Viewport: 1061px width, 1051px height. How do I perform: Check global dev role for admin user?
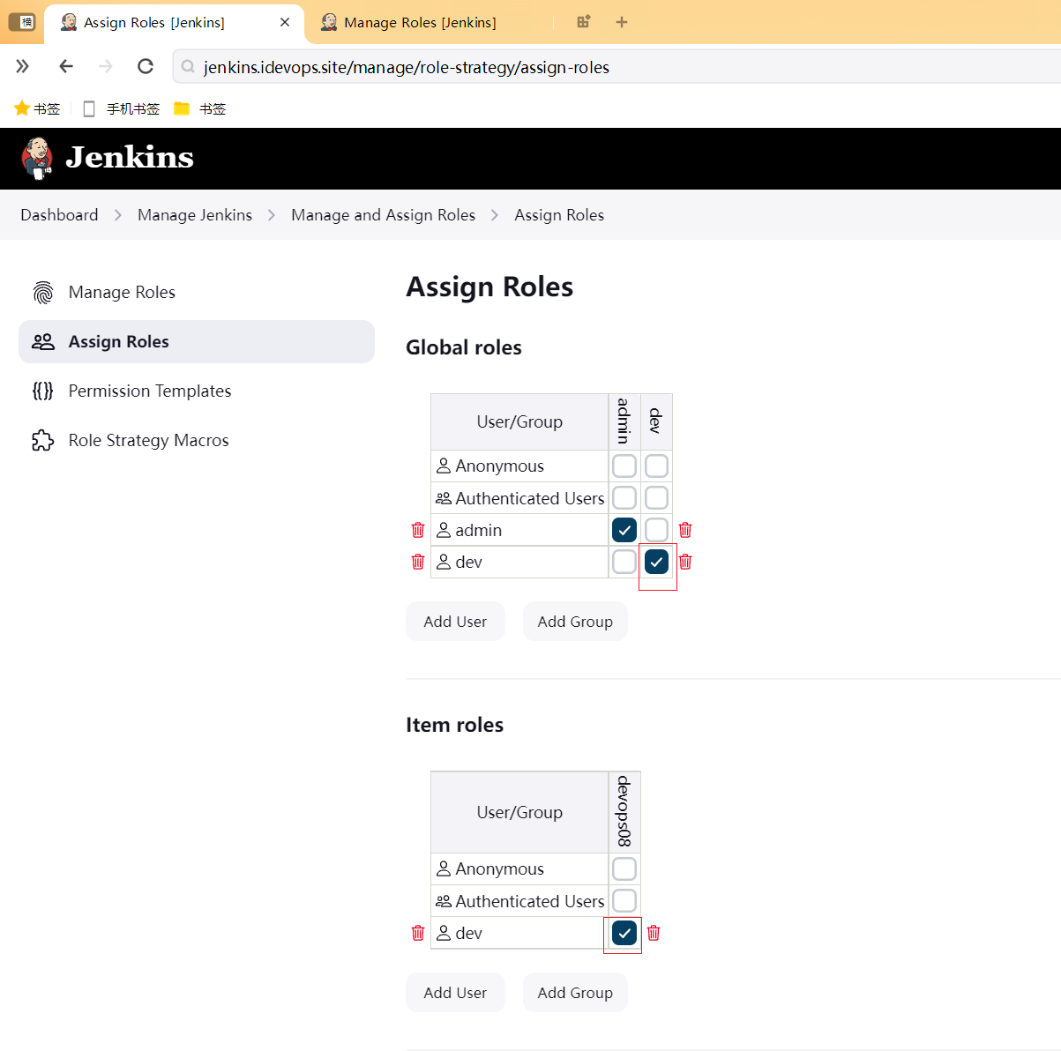coord(656,530)
